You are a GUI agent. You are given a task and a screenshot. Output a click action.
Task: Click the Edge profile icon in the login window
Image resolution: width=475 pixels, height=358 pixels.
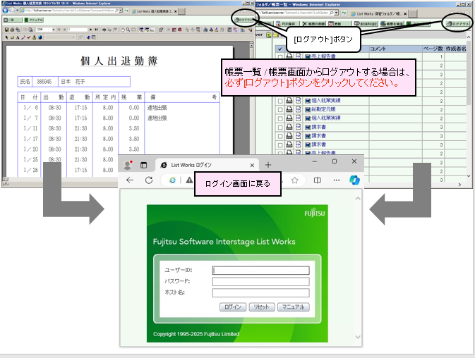coord(128,165)
